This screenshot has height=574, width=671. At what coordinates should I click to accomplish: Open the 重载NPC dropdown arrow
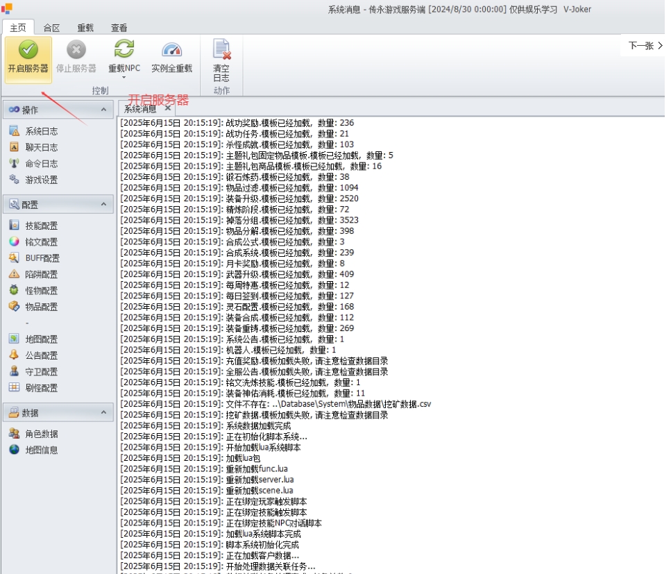click(x=124, y=78)
